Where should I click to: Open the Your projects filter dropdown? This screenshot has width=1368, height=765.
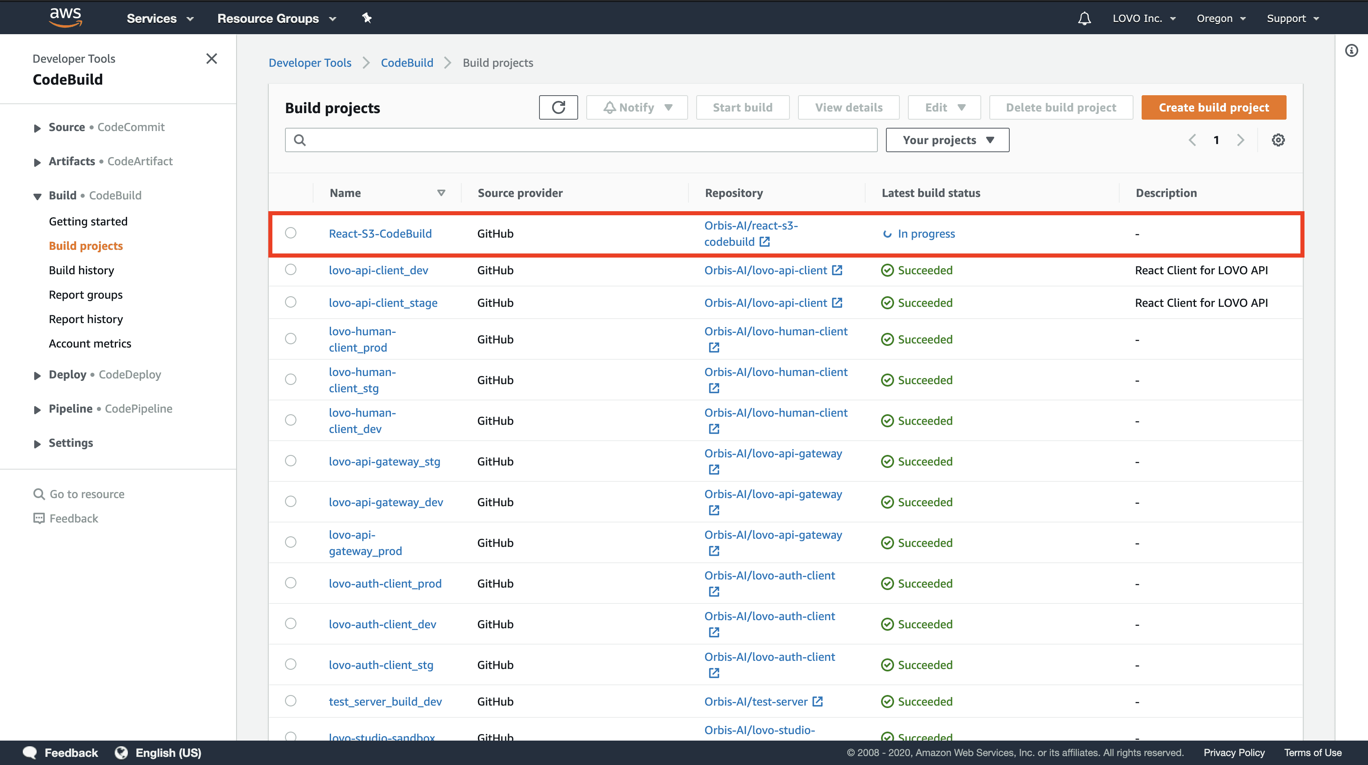(947, 140)
